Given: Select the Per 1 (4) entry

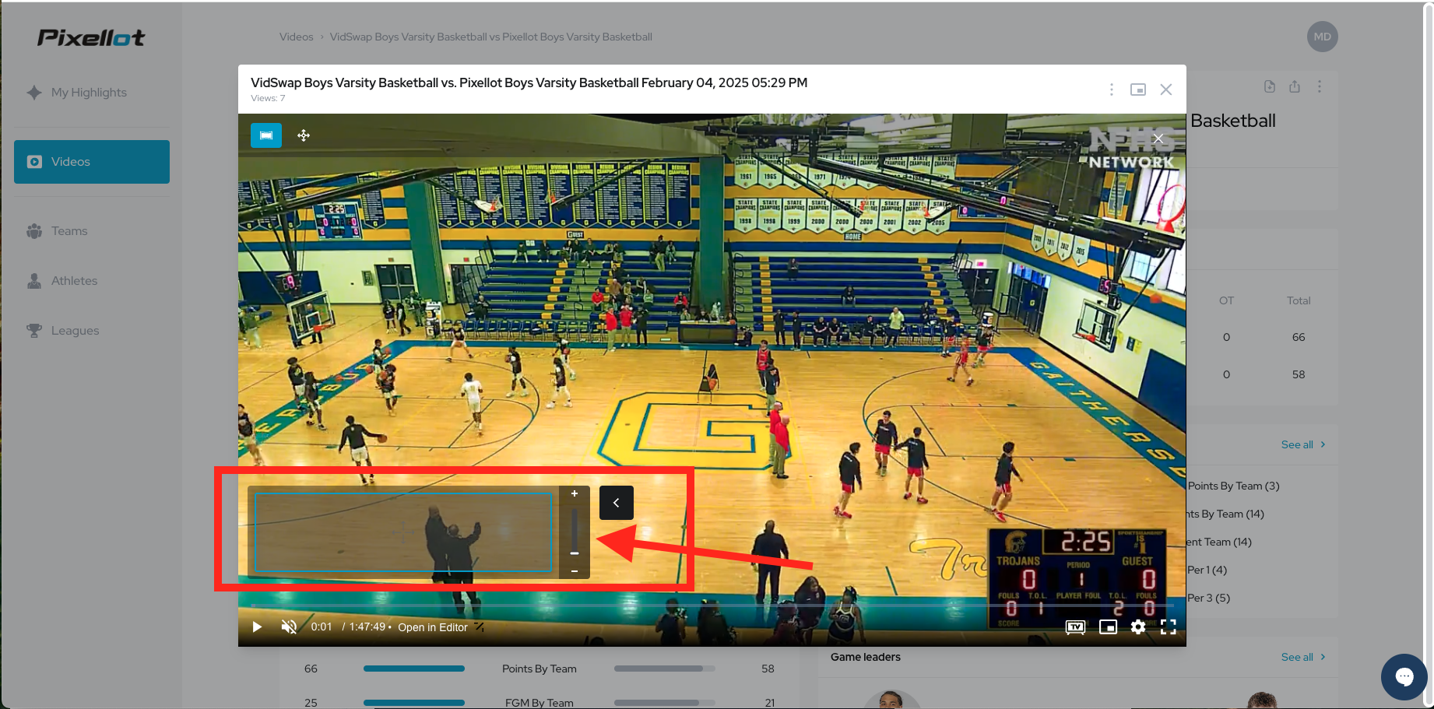Looking at the screenshot, I should click(x=1207, y=570).
